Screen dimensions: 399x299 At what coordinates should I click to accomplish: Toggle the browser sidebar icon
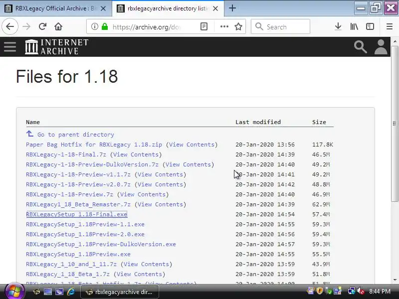pos(370,26)
